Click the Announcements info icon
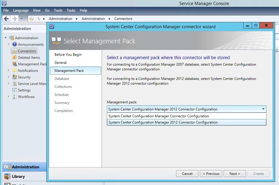Viewport: 279px width, 185px height. coord(14,44)
